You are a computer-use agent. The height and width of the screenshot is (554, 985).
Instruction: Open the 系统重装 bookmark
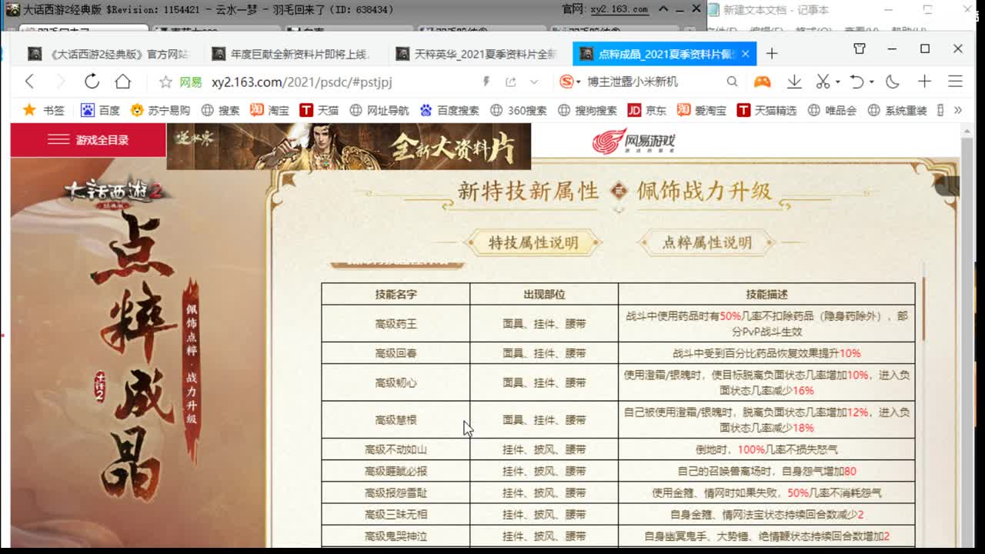(x=897, y=110)
